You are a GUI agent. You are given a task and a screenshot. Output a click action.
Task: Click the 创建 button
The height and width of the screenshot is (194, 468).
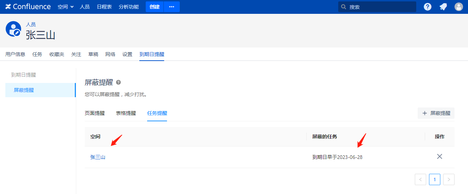click(x=155, y=7)
